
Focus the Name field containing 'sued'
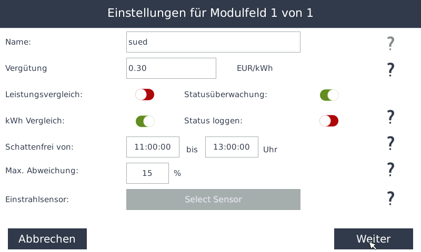(x=213, y=42)
